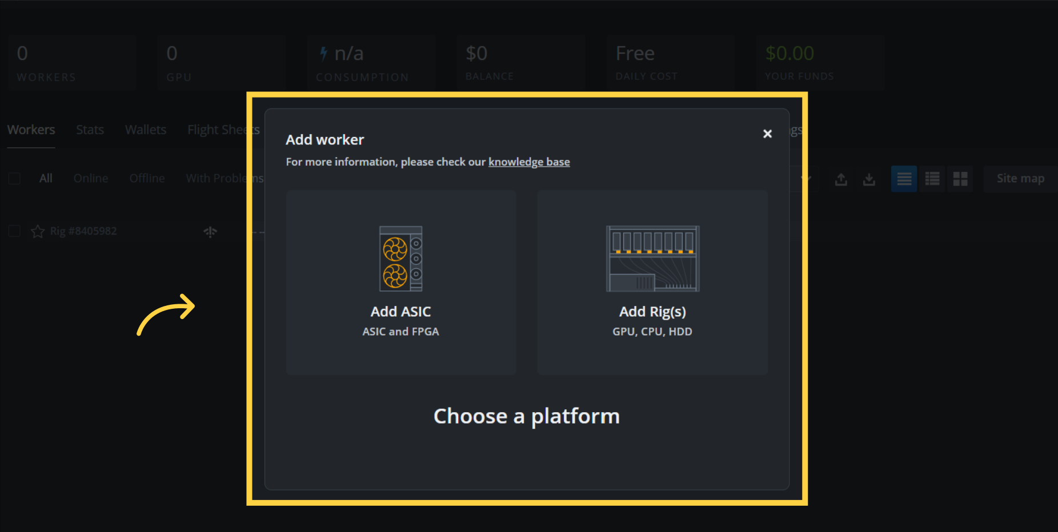Choose the Add ASIC platform card
Image resolution: width=1058 pixels, height=532 pixels.
[401, 283]
